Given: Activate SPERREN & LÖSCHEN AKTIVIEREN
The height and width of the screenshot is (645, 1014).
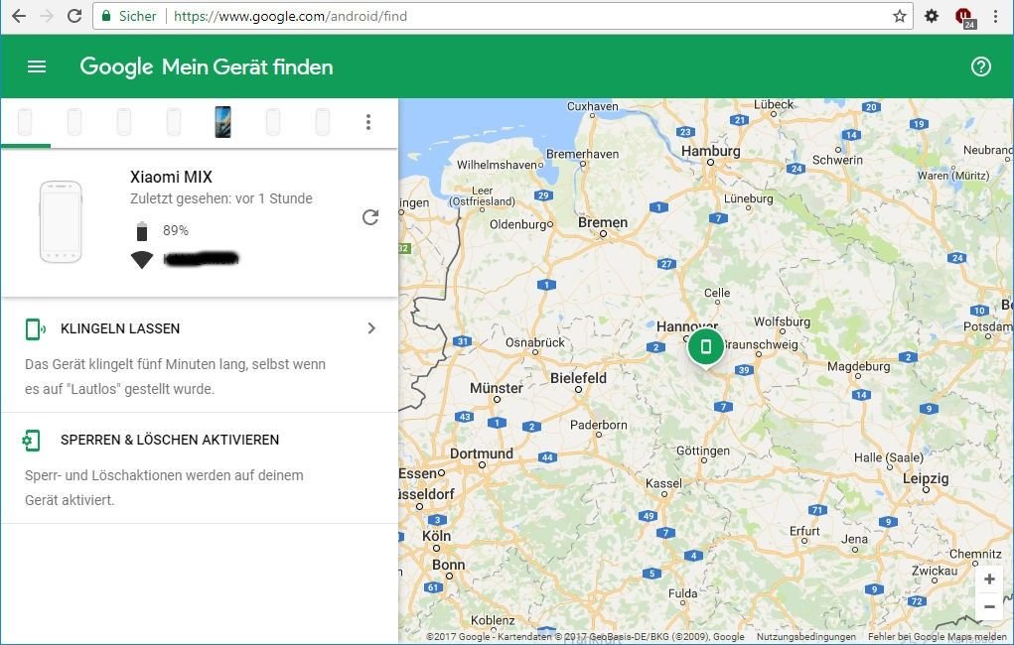Looking at the screenshot, I should [x=170, y=440].
